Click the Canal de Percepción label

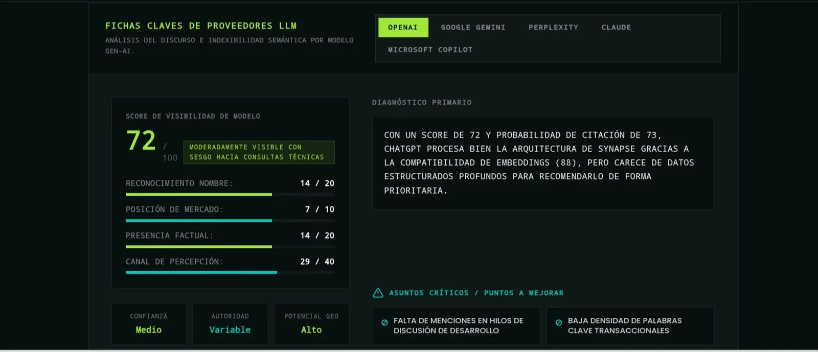(x=174, y=262)
